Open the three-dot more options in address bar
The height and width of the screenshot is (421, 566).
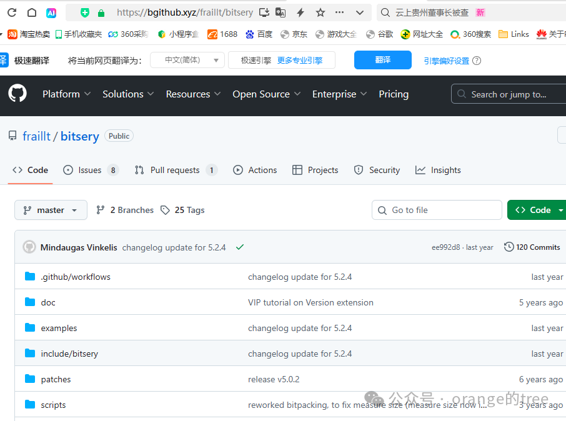click(339, 12)
